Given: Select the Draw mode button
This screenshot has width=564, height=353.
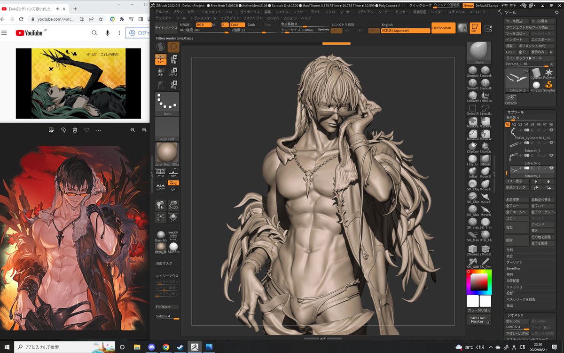Looking at the screenshot, I should tap(161, 59).
